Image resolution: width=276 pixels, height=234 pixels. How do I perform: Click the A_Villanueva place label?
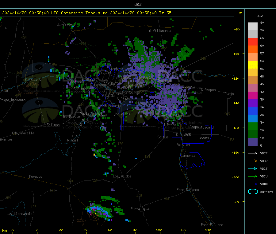(x=160, y=31)
